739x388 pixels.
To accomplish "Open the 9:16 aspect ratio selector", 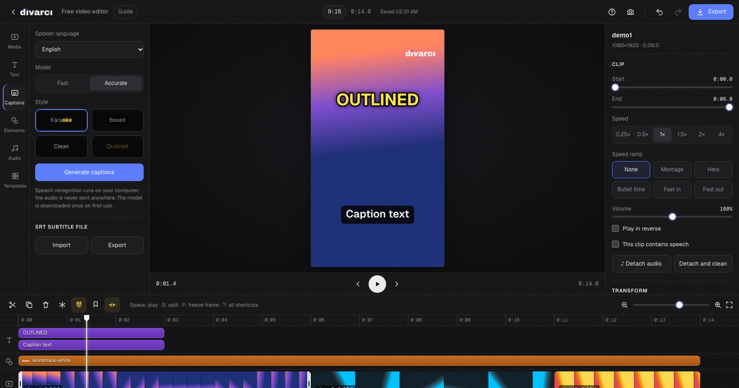I will pyautogui.click(x=334, y=12).
